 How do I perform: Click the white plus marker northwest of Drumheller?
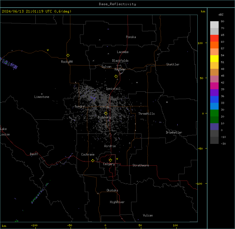(167, 102)
